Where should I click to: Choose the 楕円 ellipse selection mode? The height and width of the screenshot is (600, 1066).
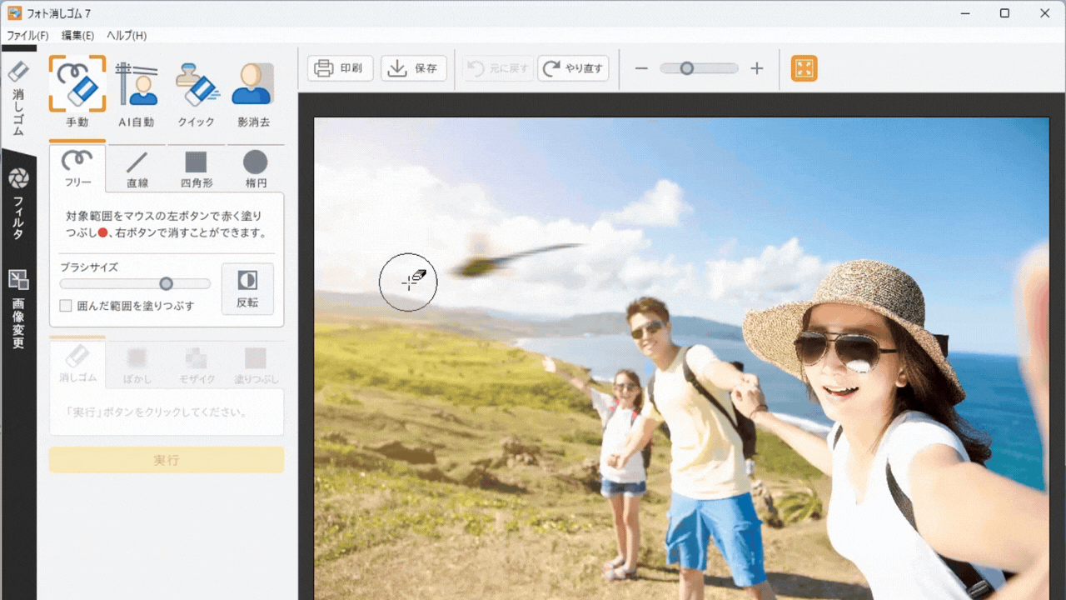pyautogui.click(x=255, y=168)
